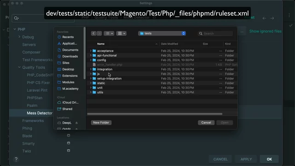Viewport: 295px width, 166px height.
Task: Click the horizontal scrollbar of file list
Action: 155,114
